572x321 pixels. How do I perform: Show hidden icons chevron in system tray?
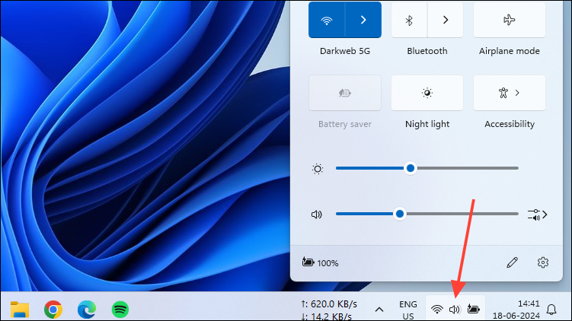click(x=379, y=310)
